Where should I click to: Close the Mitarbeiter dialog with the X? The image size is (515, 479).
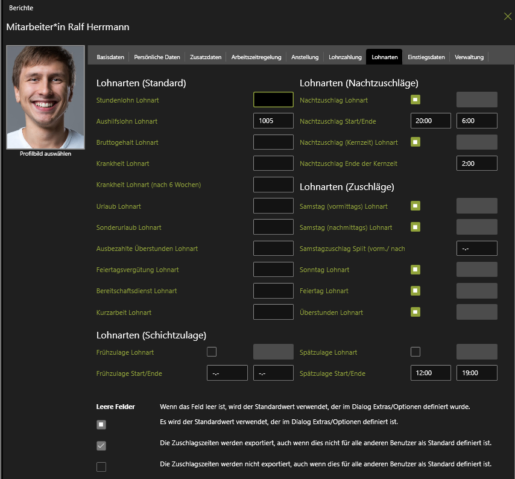507,16
